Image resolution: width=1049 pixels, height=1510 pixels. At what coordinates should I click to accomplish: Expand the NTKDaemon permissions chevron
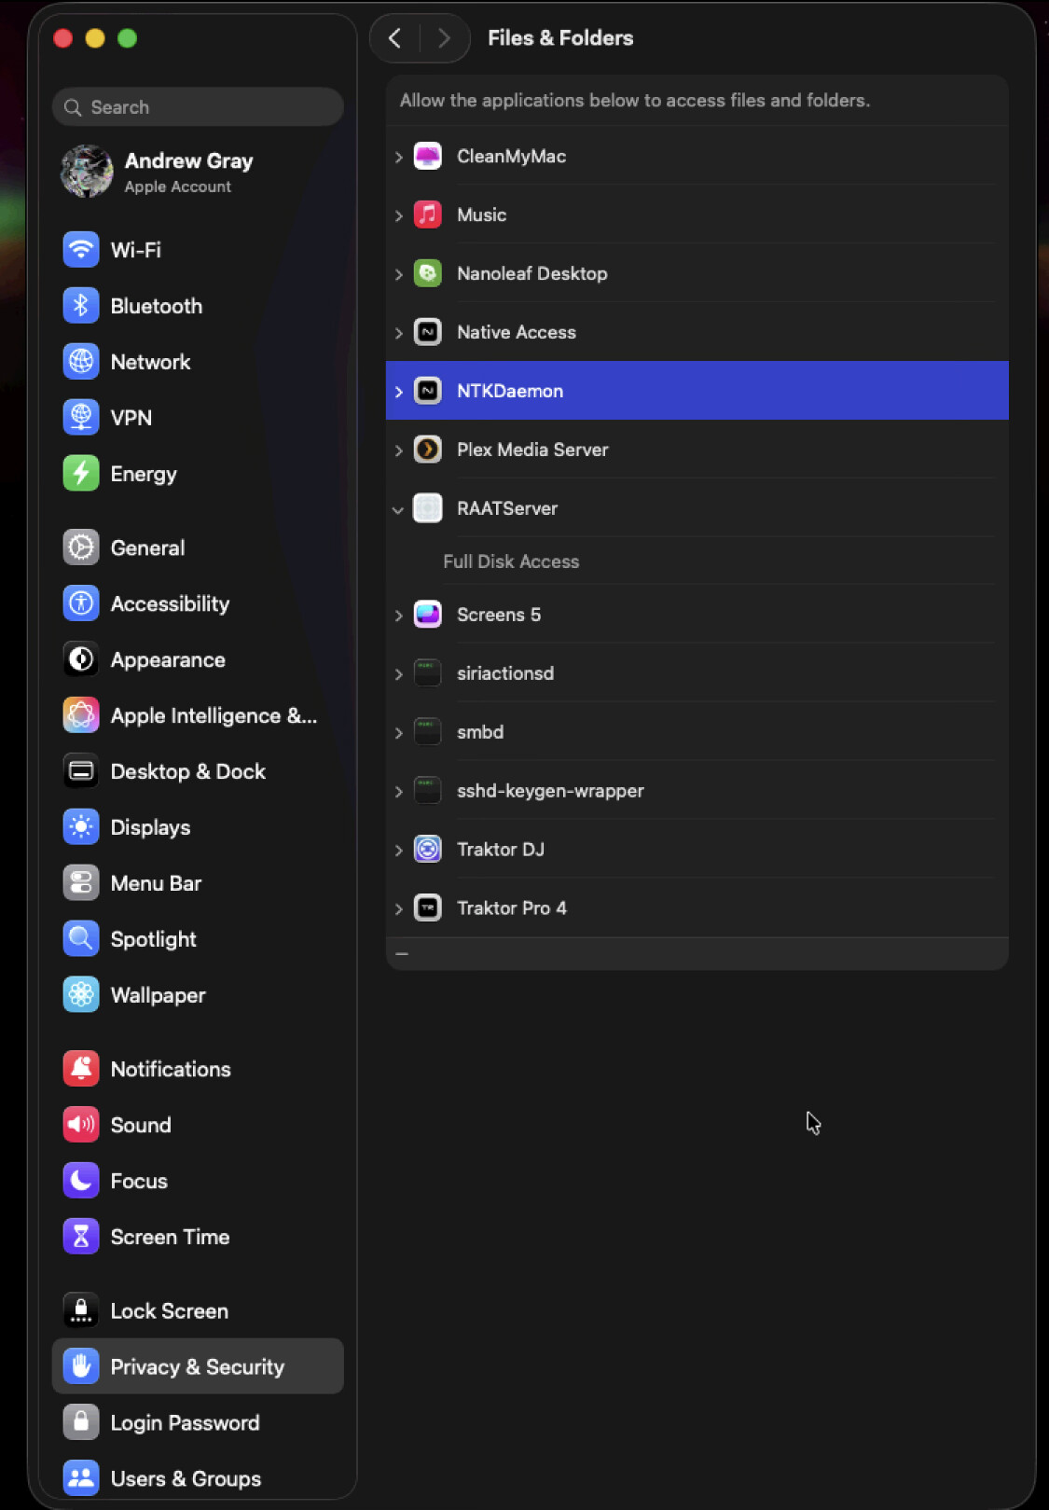pyautogui.click(x=398, y=392)
